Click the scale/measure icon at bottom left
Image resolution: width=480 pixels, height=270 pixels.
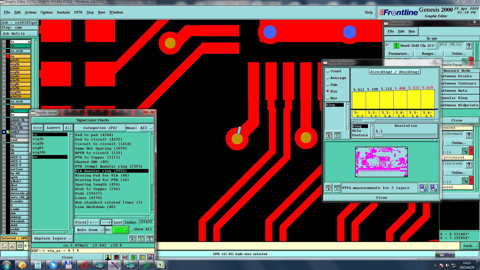pyautogui.click(x=12, y=246)
